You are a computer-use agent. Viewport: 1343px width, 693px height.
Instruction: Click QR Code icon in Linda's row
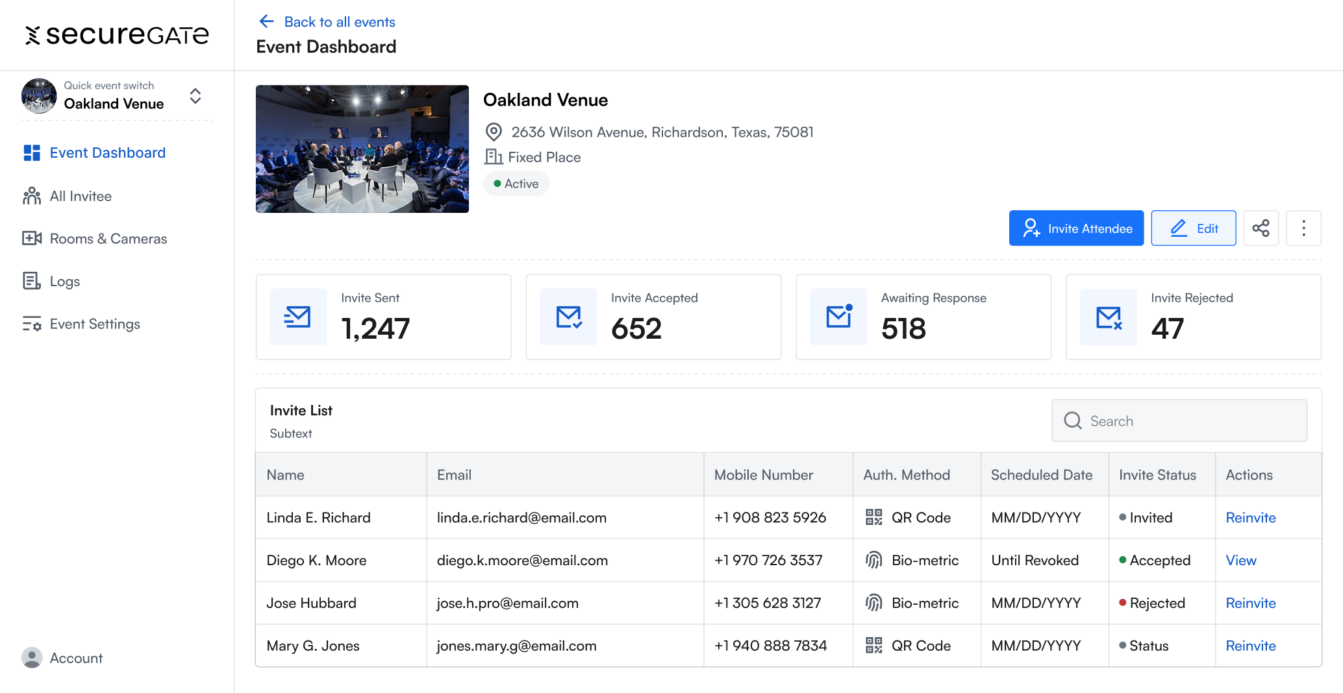click(x=874, y=517)
